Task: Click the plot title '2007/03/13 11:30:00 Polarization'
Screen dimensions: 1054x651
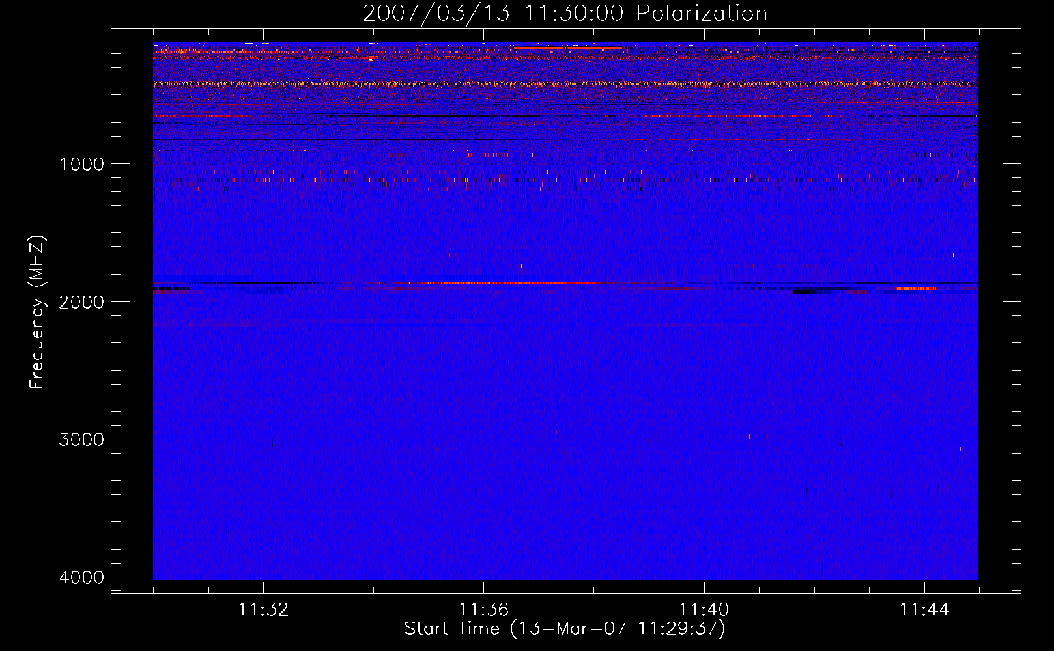Action: pyautogui.click(x=565, y=14)
